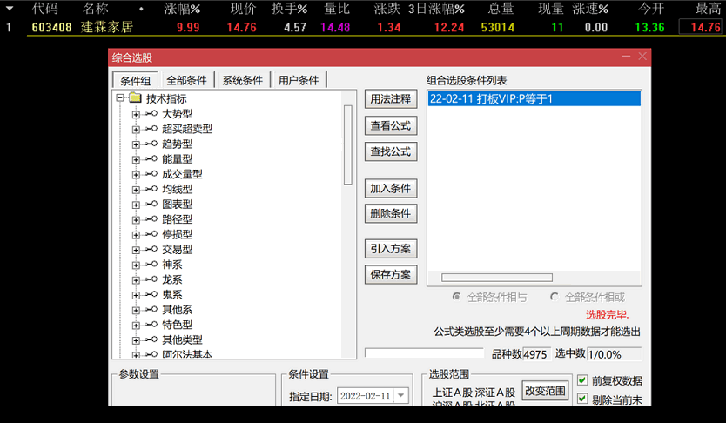Screen dimensions: 726x423
Task: Click the indicator icon beside 神系
Action: 151,265
